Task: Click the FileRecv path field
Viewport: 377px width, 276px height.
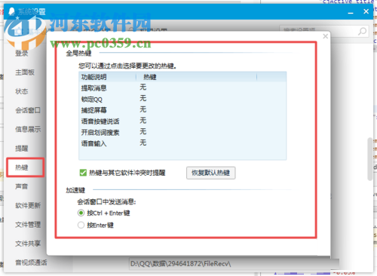Action: [234, 264]
